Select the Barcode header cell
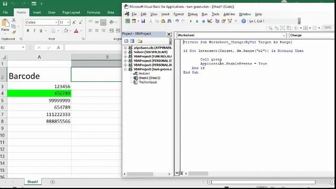Image resolution: width=336 pixels, height=189 pixels. [39, 75]
